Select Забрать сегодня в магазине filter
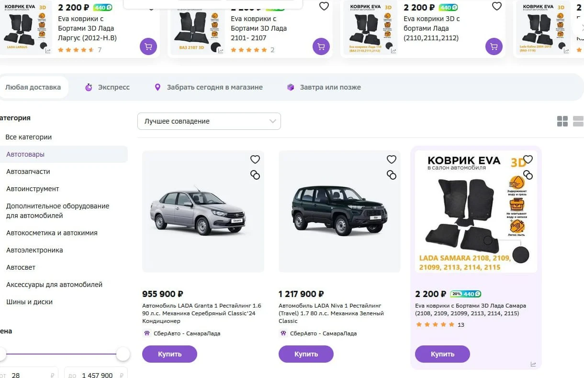Screen dimensions: 584x378 pos(208,87)
